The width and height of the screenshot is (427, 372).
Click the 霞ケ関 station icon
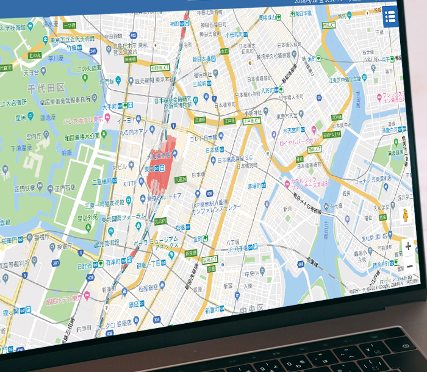[x=25, y=310]
